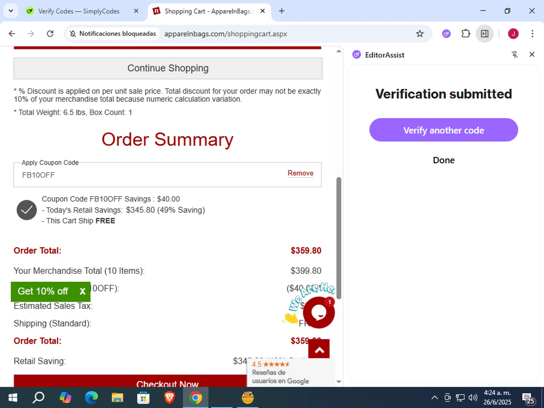Open the Chrome three-dot menu
This screenshot has width=544, height=408.
[532, 34]
